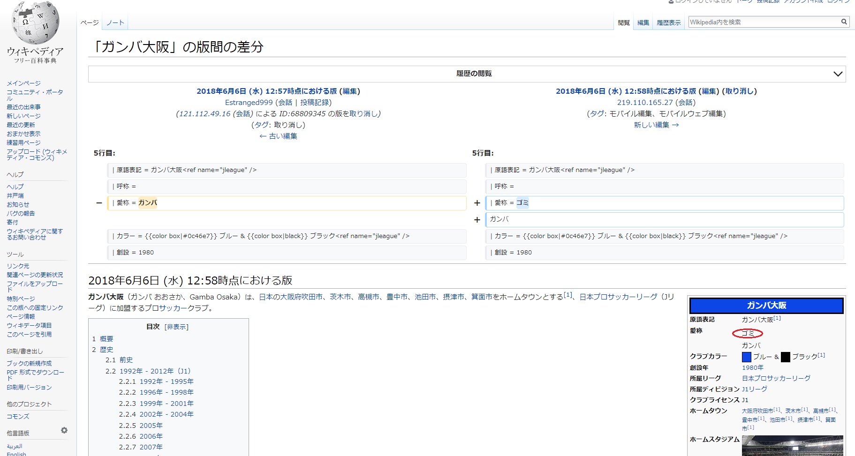Click おまかせ表示 sidebar link
855x456 pixels.
click(x=23, y=134)
